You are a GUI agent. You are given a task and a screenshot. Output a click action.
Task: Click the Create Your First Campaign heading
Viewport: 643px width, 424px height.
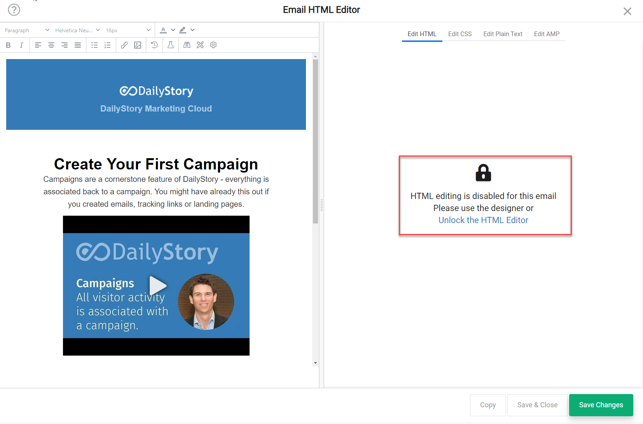[x=156, y=164]
